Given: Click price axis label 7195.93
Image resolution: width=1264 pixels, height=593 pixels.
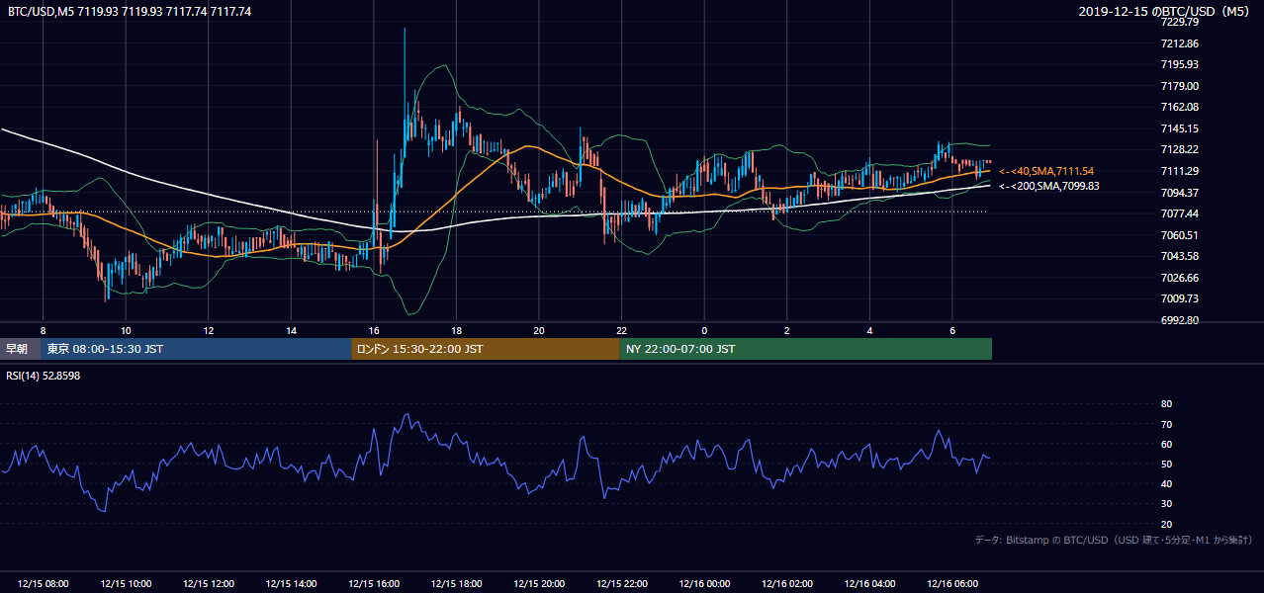Looking at the screenshot, I should 1180,64.
